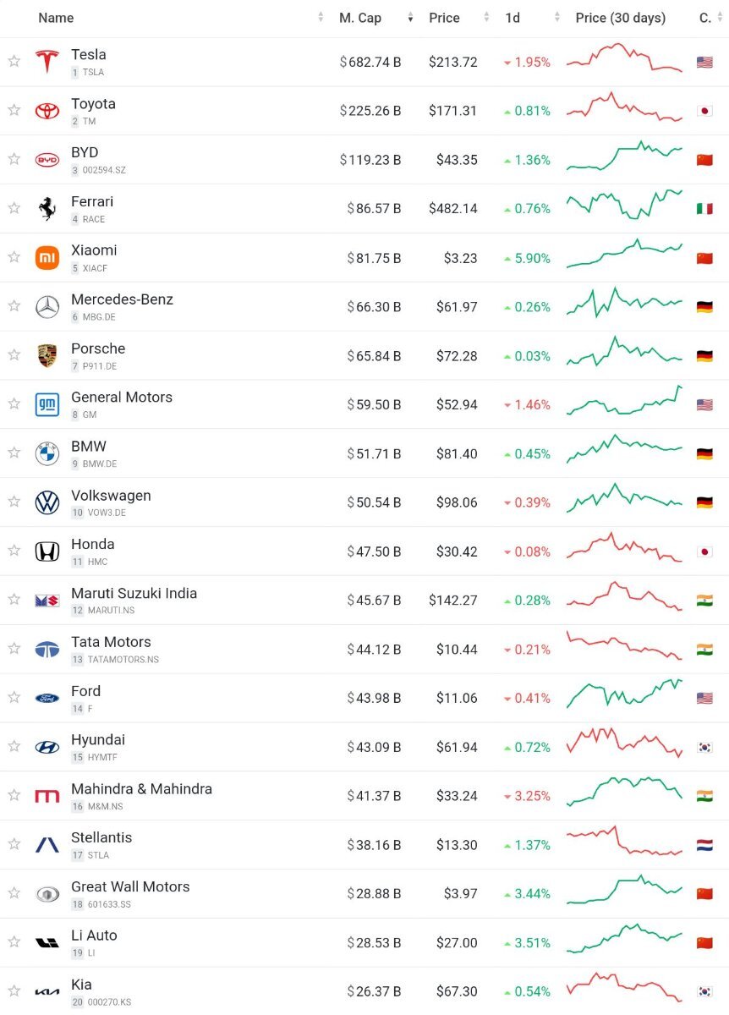Toggle the favorite star for BYD
Screen dimensions: 729x1015
(14, 159)
